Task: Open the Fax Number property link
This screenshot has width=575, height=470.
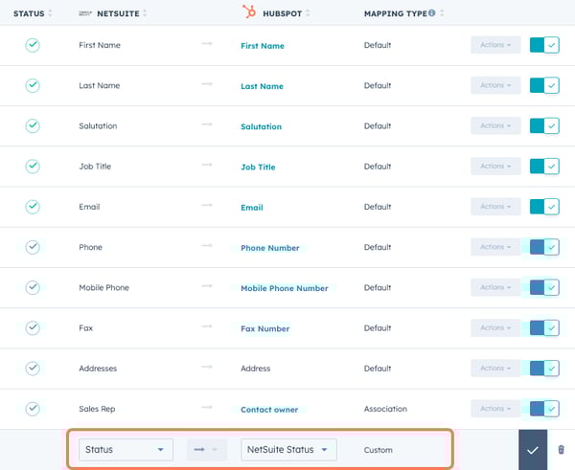Action: (x=265, y=328)
